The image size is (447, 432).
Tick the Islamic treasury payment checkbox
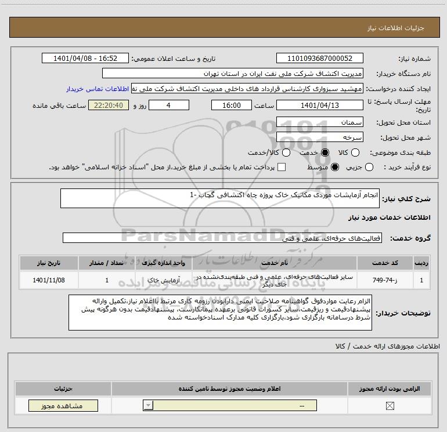(x=282, y=167)
